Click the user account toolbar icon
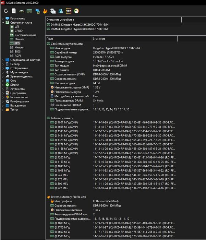 (61, 11)
